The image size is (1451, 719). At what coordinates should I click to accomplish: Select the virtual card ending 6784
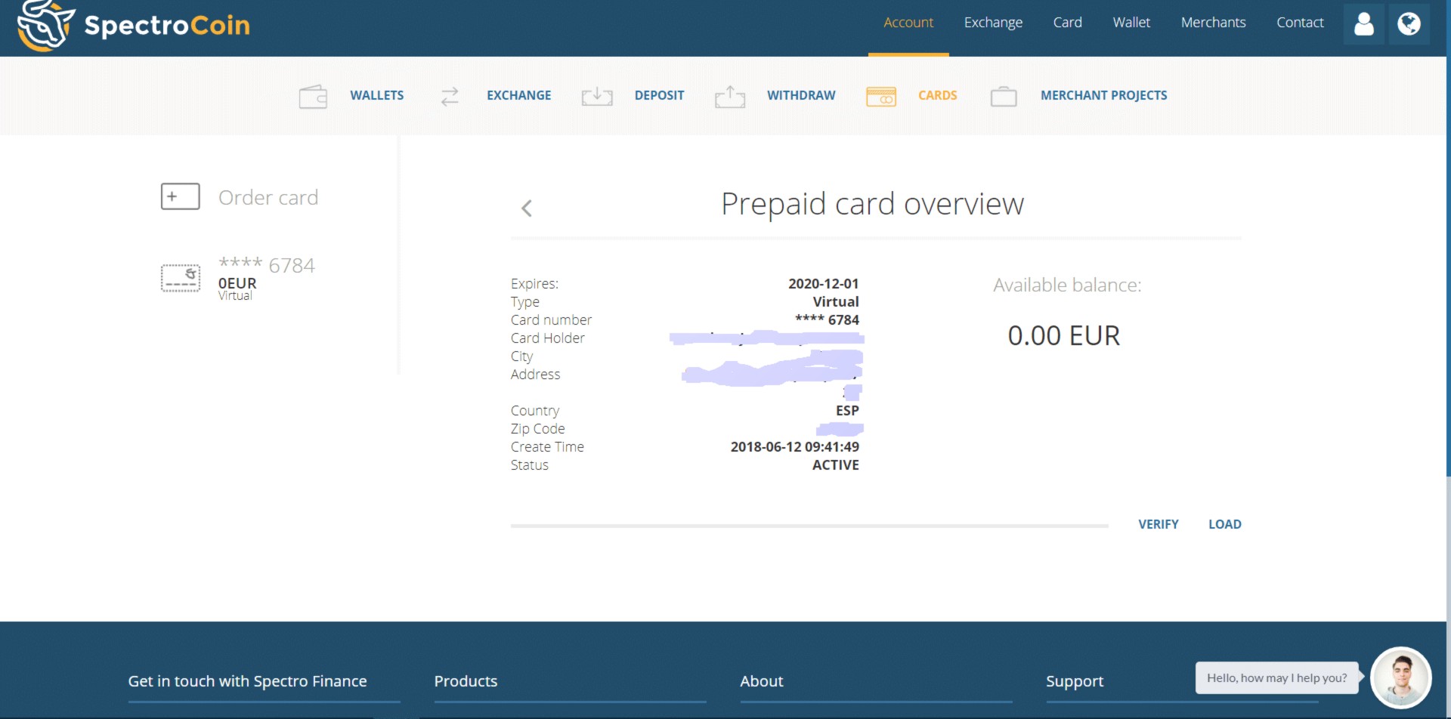click(266, 276)
